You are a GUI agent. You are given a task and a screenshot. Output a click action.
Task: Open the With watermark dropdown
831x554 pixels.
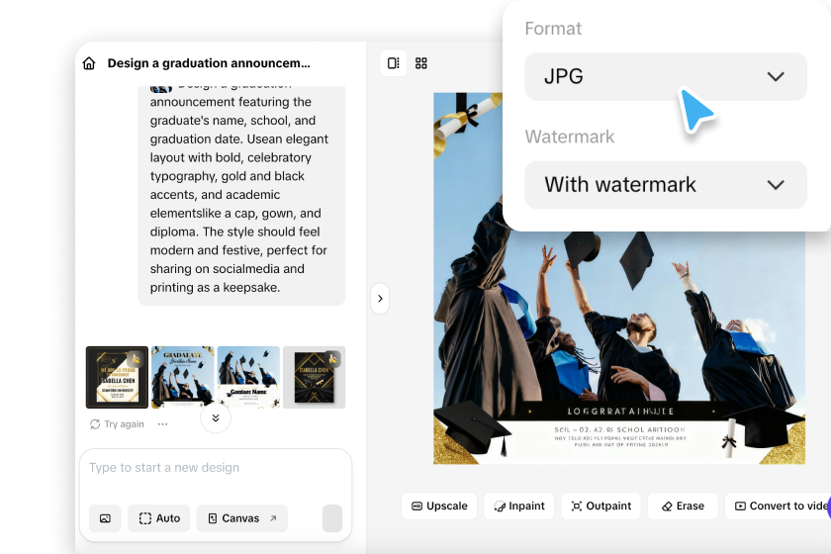666,184
